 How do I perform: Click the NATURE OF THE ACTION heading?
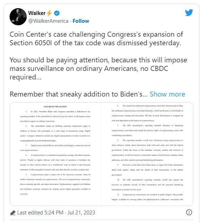(x=55, y=107)
